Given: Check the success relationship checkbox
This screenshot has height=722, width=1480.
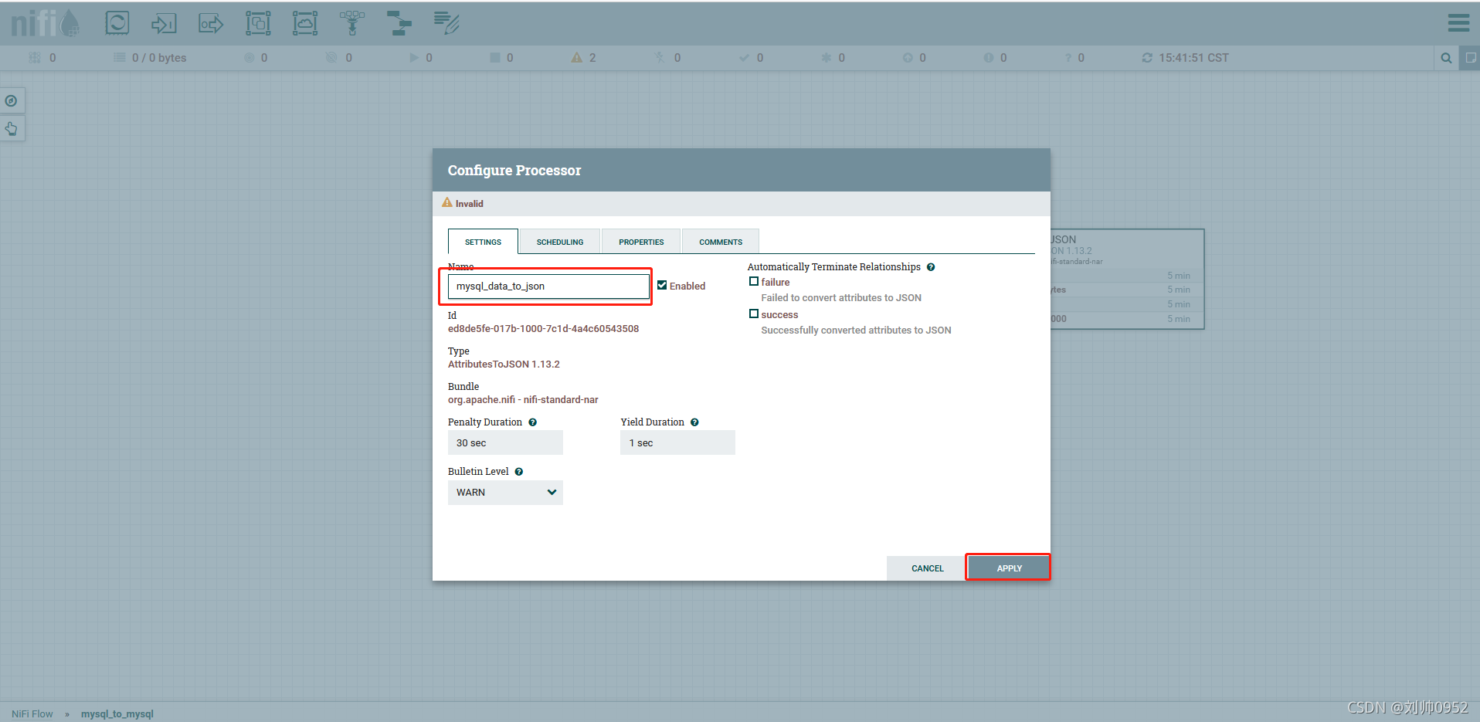Looking at the screenshot, I should tap(754, 314).
